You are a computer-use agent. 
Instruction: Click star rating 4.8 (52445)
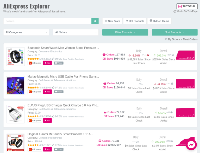(40, 88)
